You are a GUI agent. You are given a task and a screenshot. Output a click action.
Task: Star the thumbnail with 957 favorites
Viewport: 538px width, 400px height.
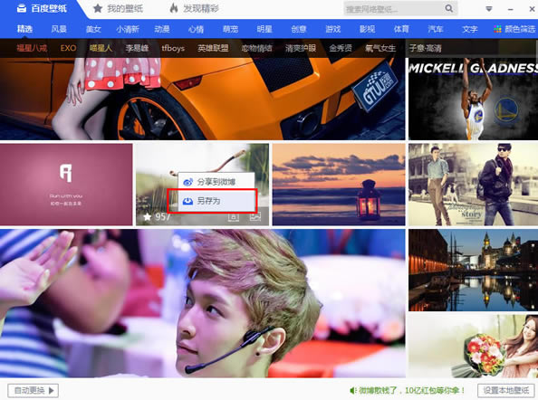click(148, 217)
